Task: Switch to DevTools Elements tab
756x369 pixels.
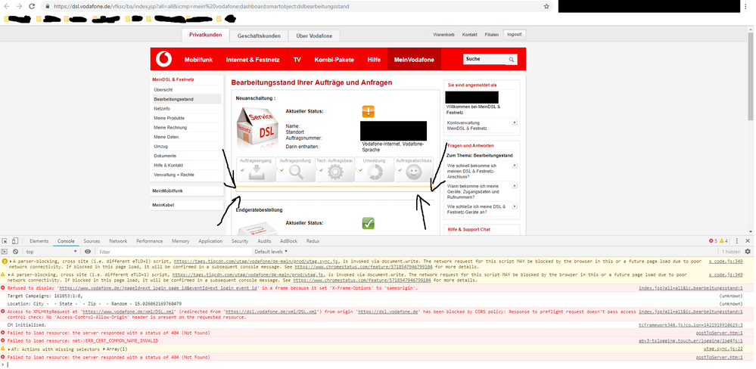Action: click(39, 241)
